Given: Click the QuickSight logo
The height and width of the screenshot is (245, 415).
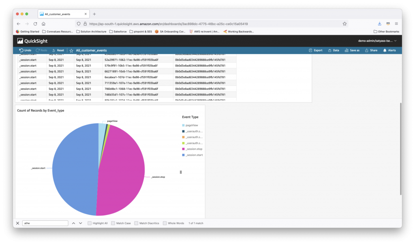Looking at the screenshot, I should tap(32, 41).
